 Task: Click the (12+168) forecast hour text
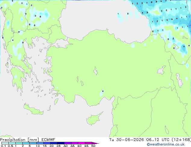(181, 140)
